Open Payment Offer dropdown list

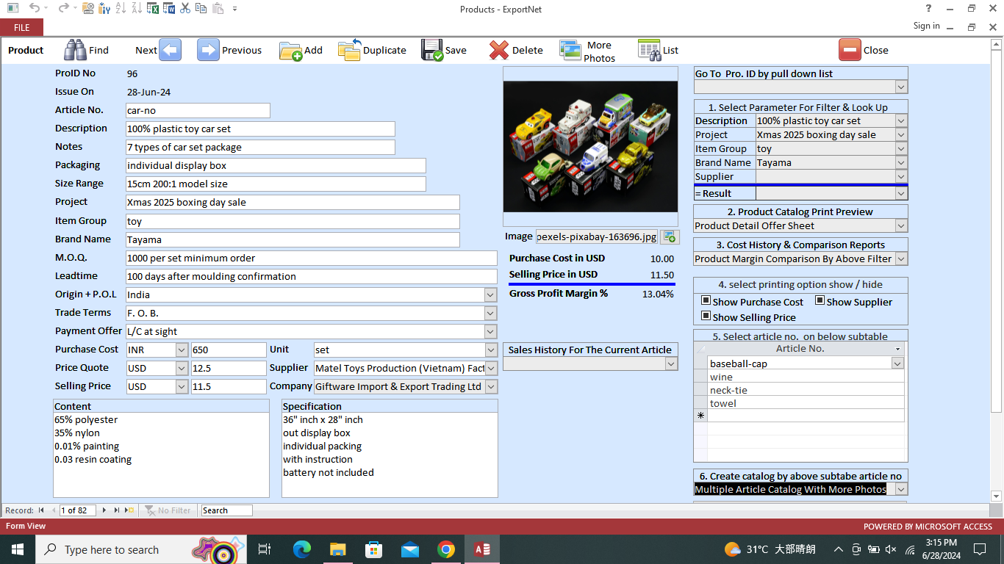[x=490, y=331]
